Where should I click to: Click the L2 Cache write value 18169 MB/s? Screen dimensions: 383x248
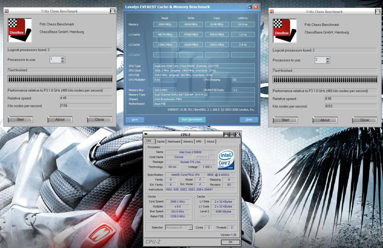pos(191,45)
